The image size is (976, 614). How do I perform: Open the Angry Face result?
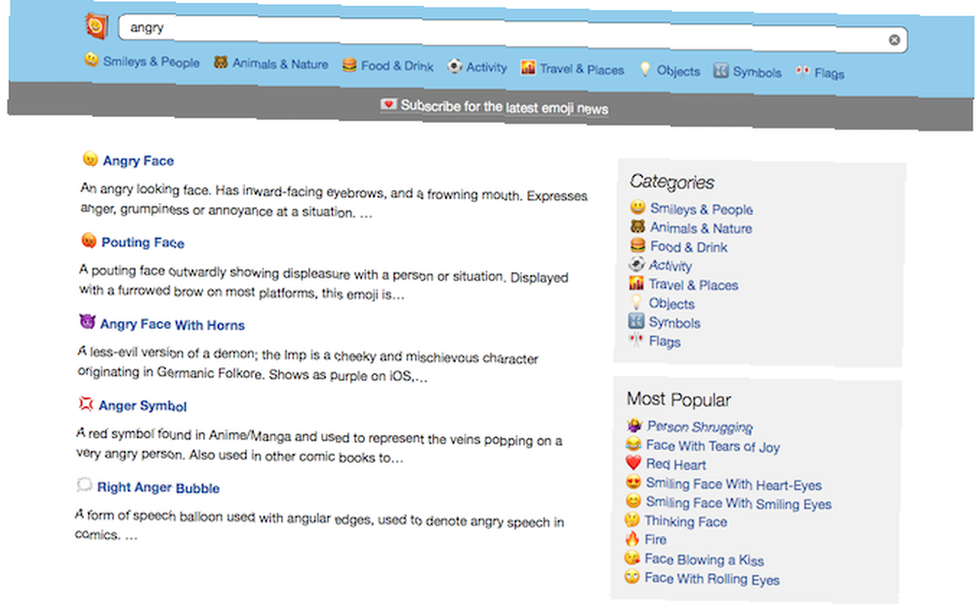[x=139, y=161]
